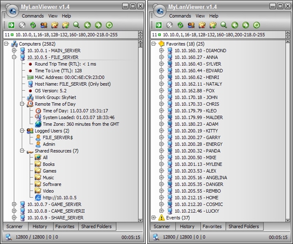Click the two-users icon in left window toolbar
This screenshot has width=293, height=244.
click(x=44, y=25)
